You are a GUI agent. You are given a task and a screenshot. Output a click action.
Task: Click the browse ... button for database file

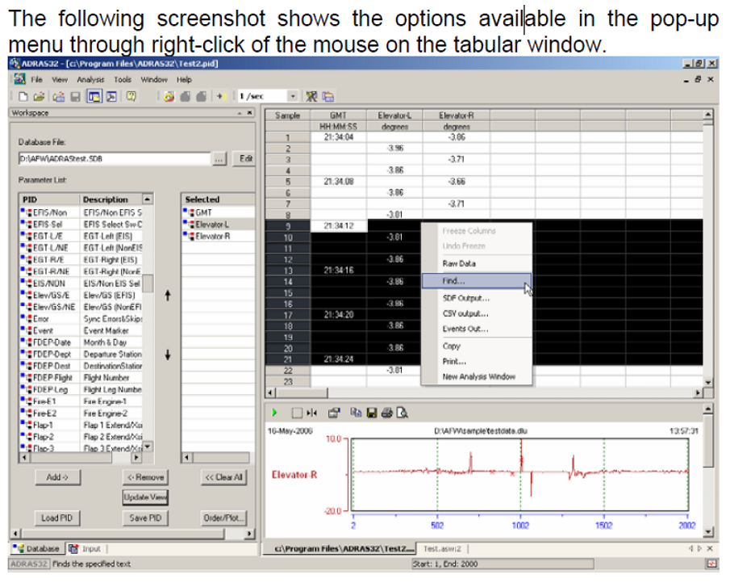(x=219, y=159)
